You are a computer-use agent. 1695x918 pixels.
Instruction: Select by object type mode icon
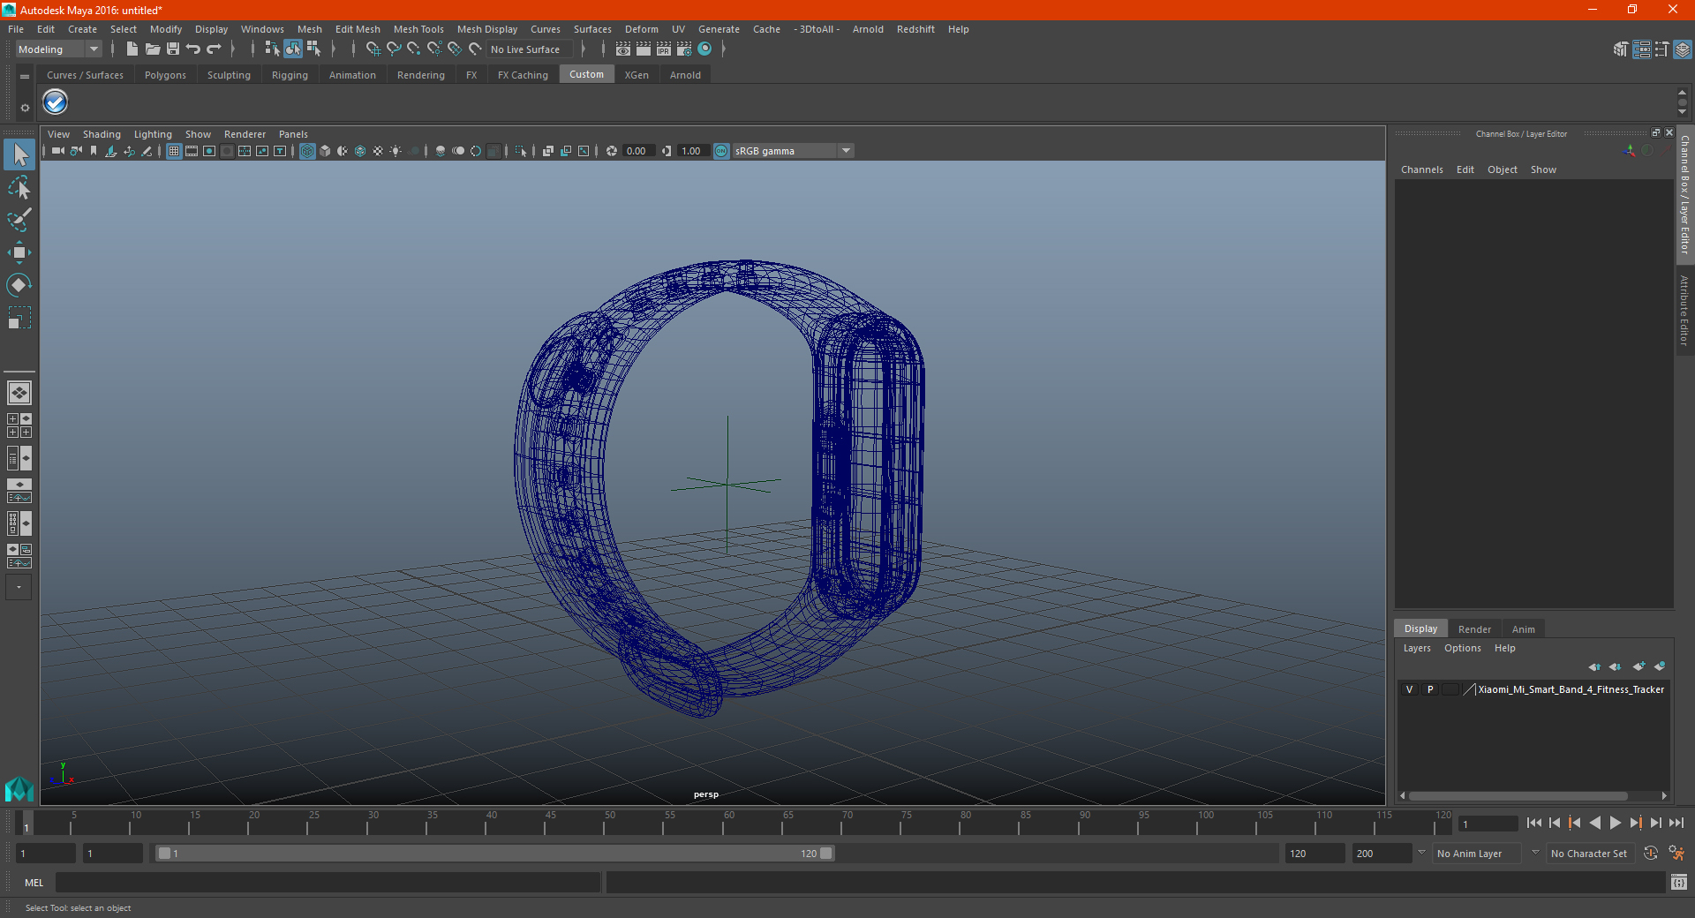(x=293, y=49)
